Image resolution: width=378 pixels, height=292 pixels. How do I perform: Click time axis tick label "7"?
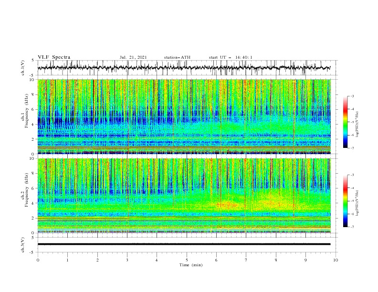point(246,260)
